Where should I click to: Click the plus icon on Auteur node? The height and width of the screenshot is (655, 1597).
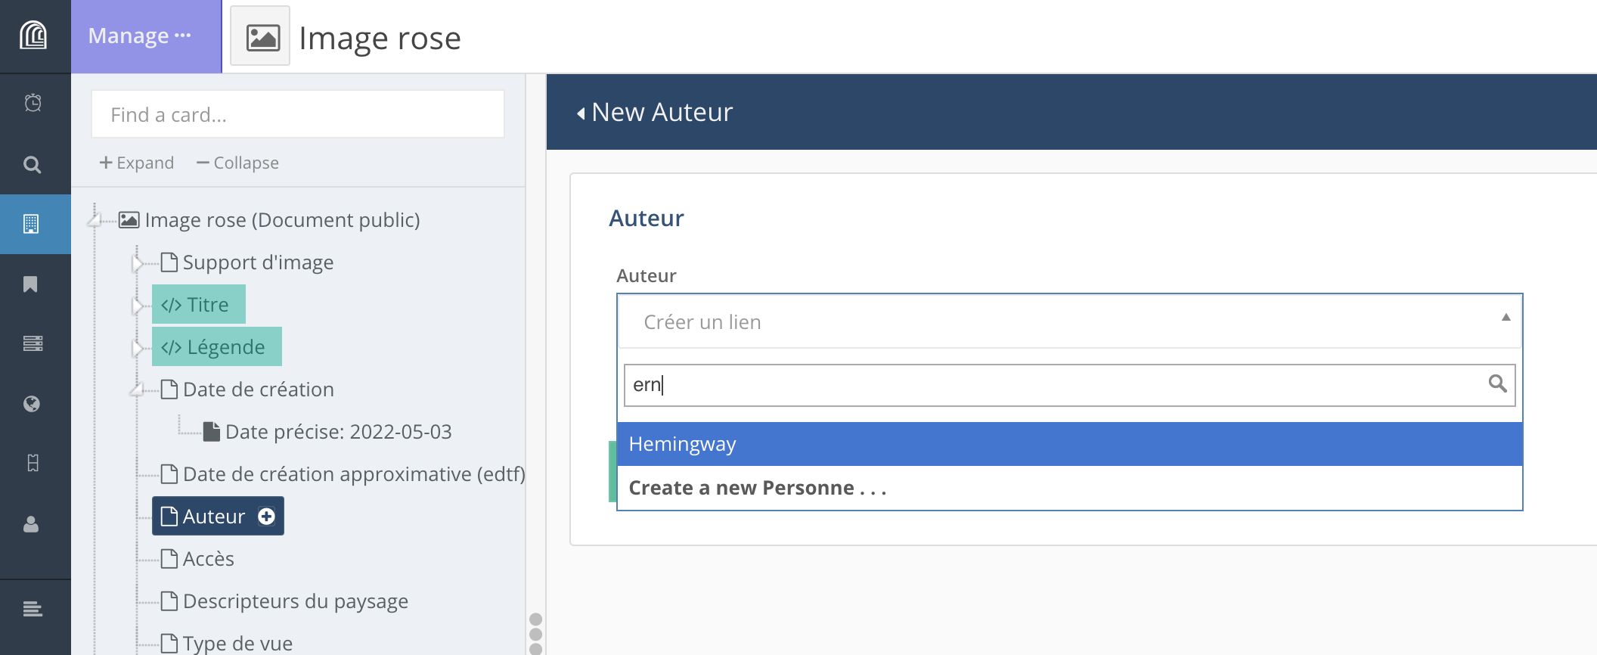pos(266,517)
